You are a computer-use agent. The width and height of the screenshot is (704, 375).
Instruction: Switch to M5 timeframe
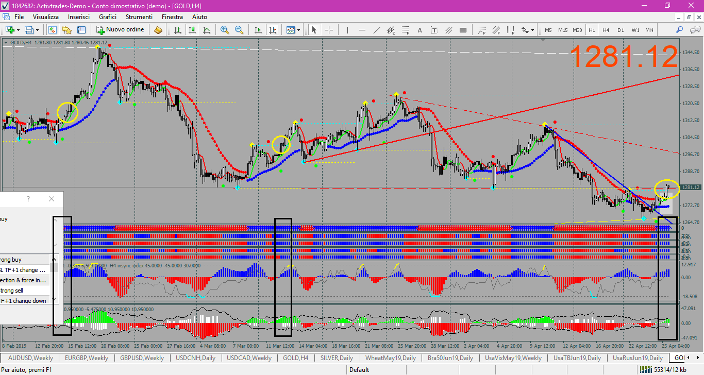pos(548,30)
